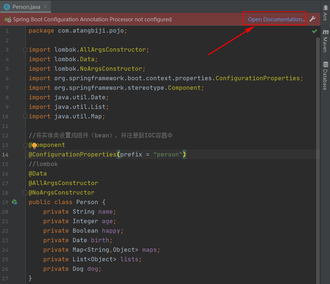Open notification settings wrench icon
Viewport: 330px width, 284px height.
click(312, 19)
